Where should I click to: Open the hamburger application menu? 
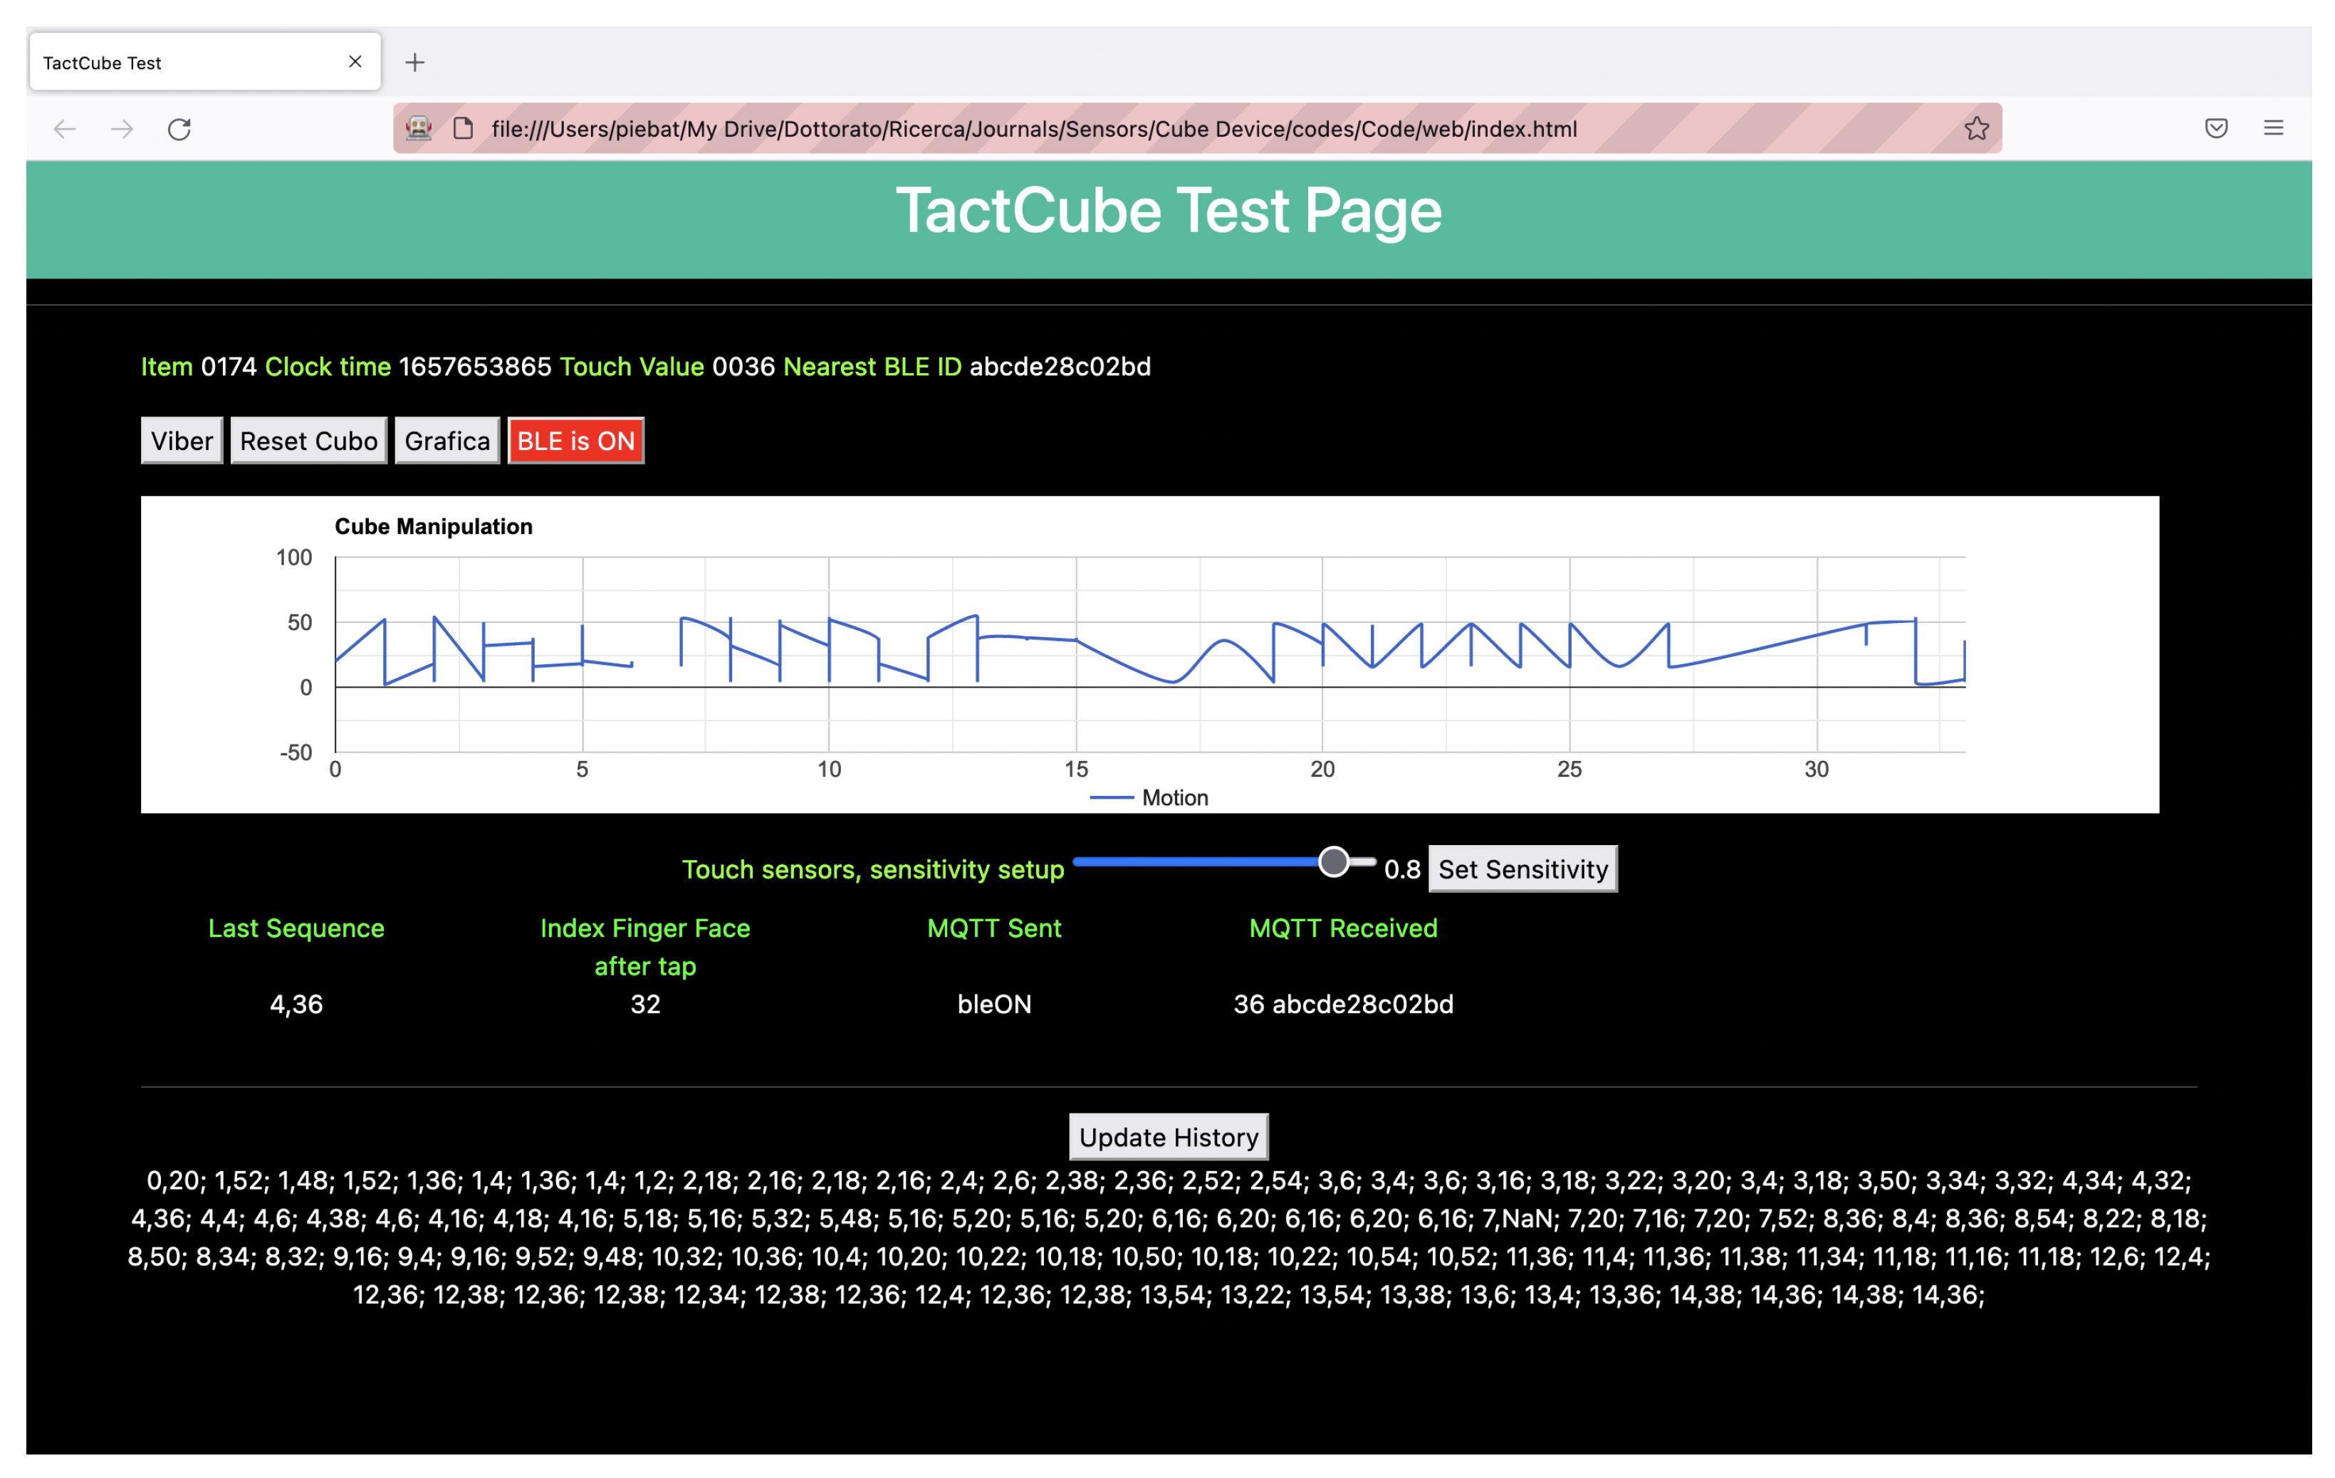(2273, 129)
